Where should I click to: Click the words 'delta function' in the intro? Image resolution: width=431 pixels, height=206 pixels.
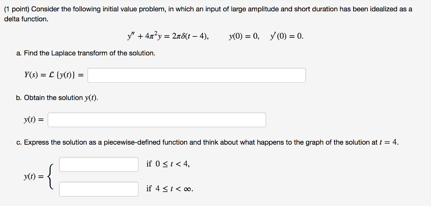click(x=26, y=19)
